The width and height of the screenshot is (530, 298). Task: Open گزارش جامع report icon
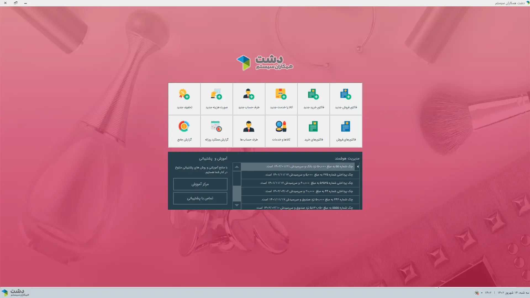coord(184,131)
